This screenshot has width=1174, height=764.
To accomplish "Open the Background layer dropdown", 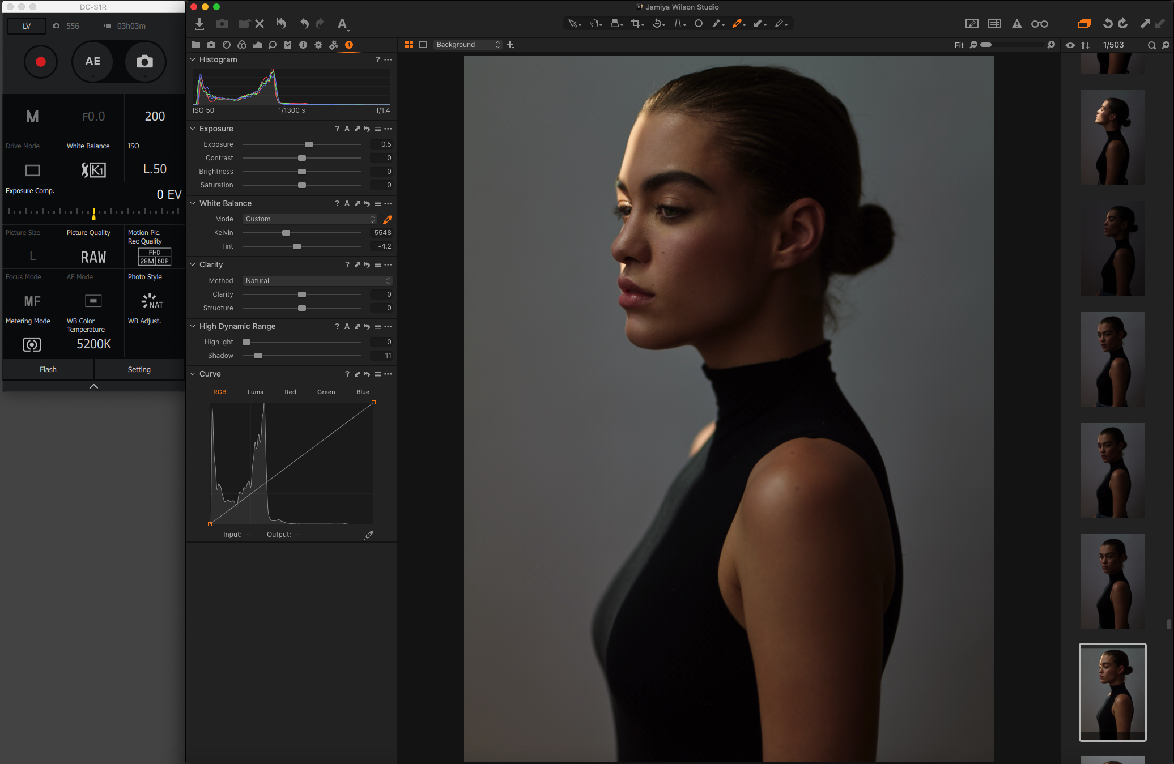I will 467,45.
